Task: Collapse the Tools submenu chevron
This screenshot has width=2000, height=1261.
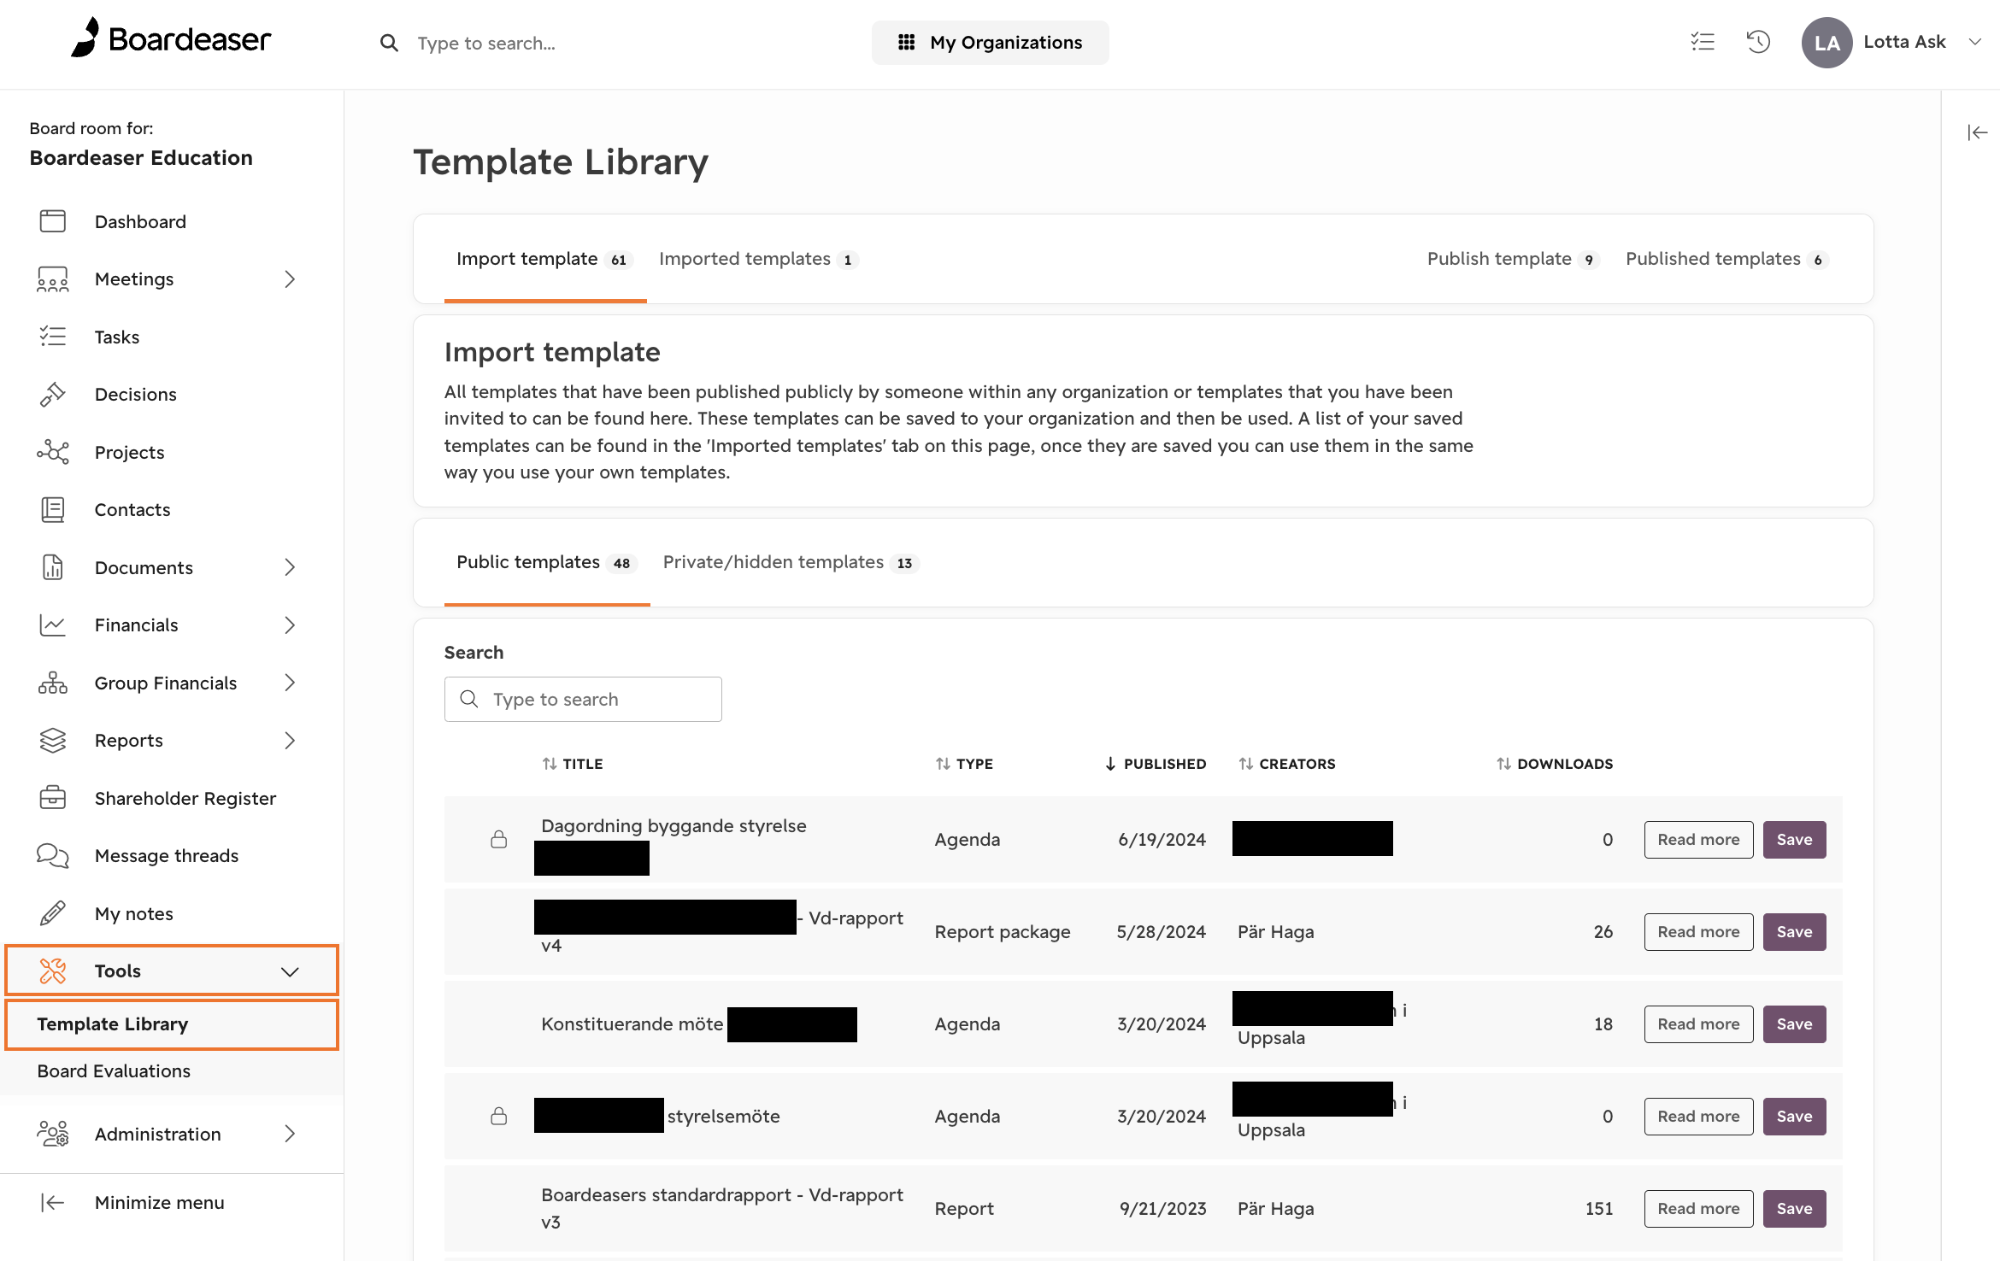Action: pyautogui.click(x=291, y=971)
